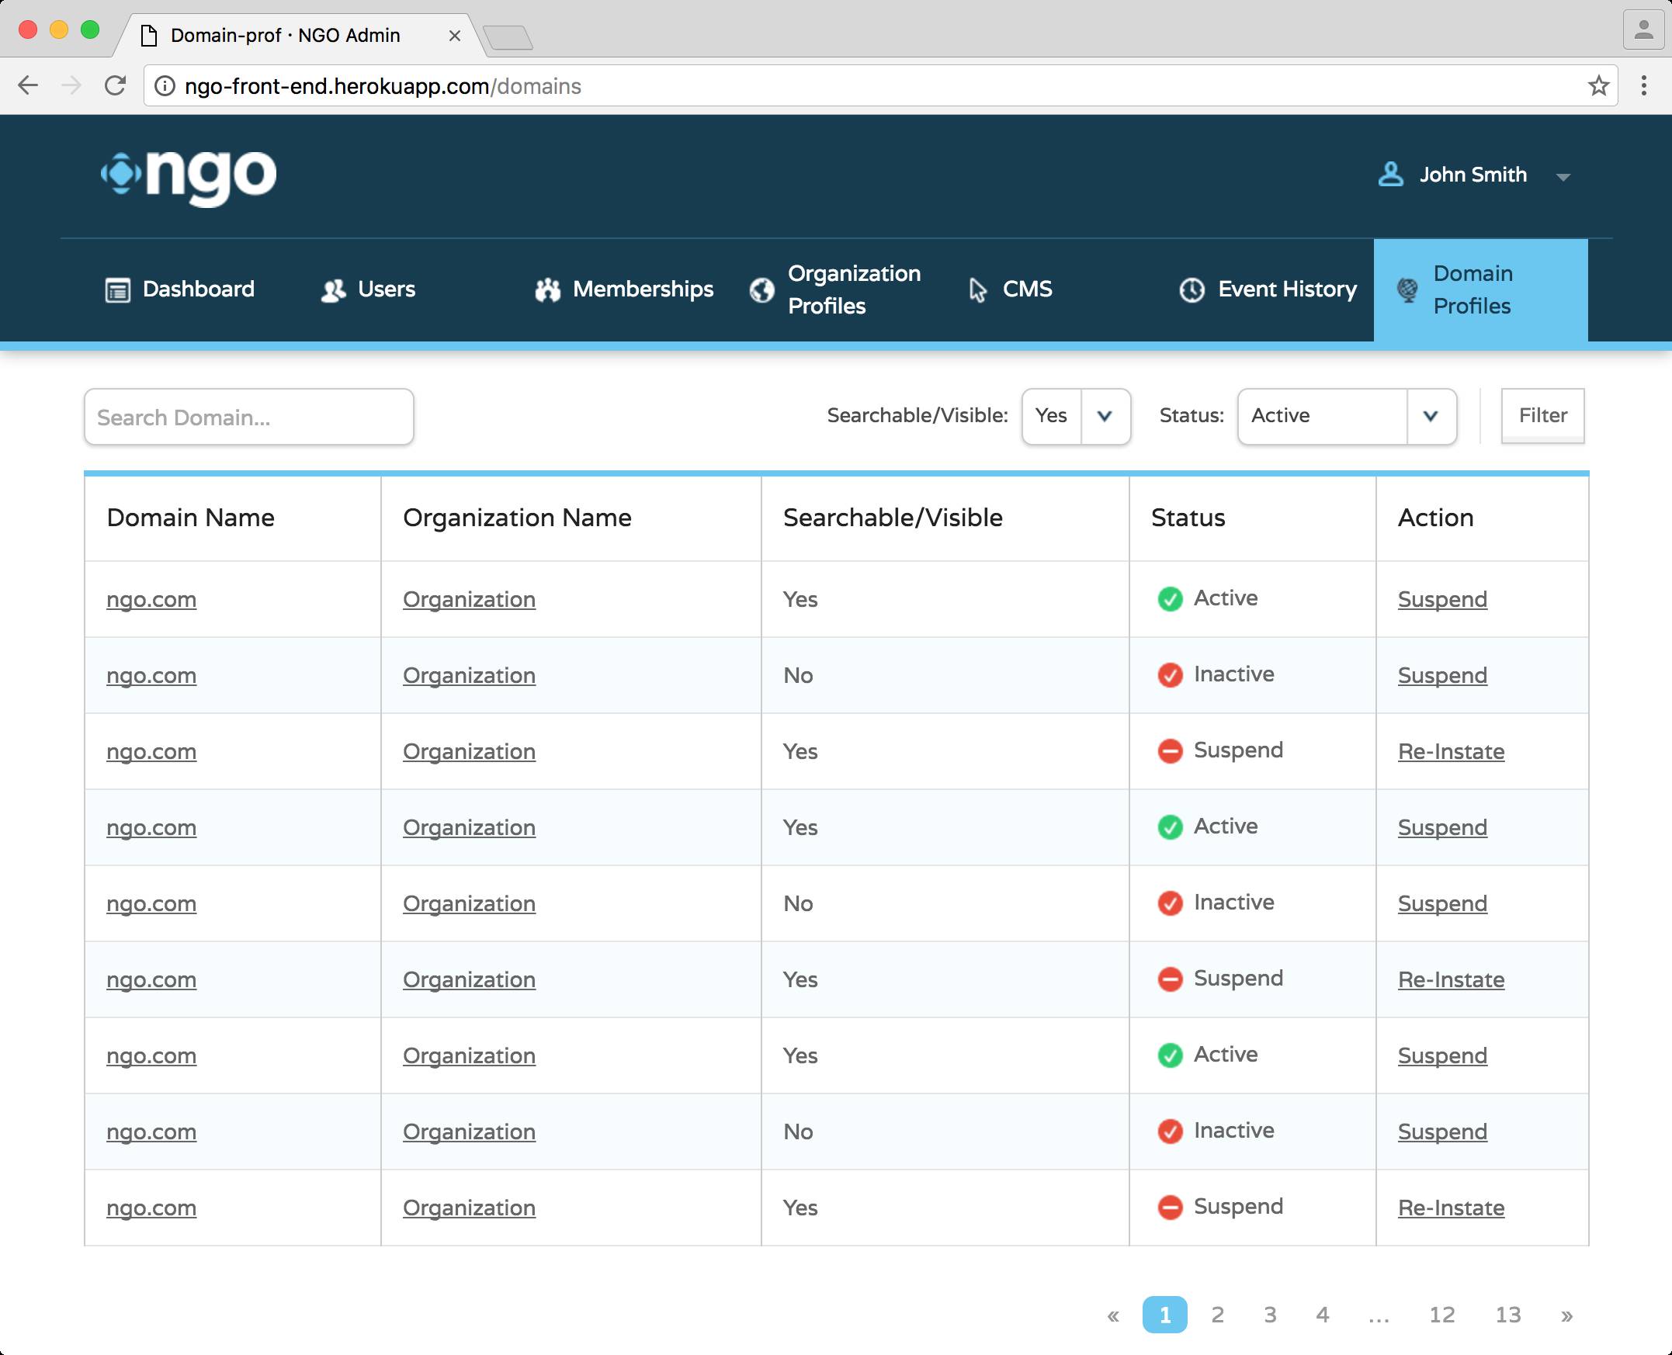Image resolution: width=1672 pixels, height=1355 pixels.
Task: Open the Status Active dropdown
Action: click(x=1430, y=416)
